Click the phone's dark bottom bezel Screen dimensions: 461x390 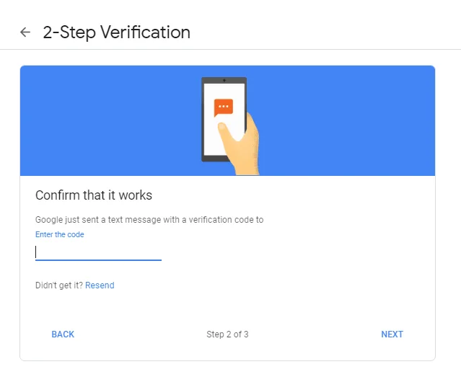pos(214,159)
